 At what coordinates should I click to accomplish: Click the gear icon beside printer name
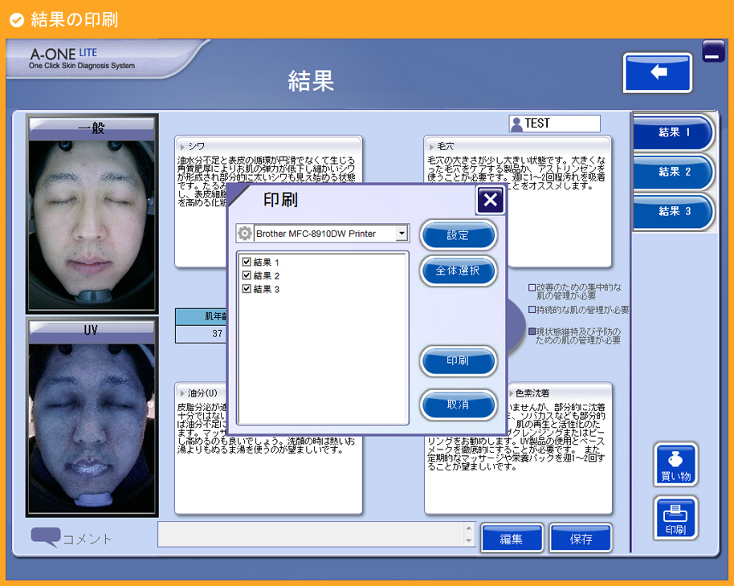pyautogui.click(x=245, y=234)
